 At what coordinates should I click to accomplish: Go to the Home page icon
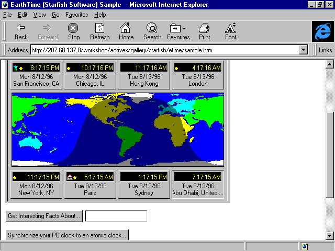pos(126,31)
